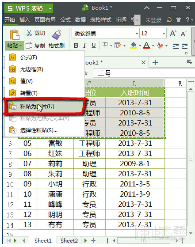Viewport: 195px width, 247px height.
Task: Choose 公式(F) paste option
Action: coord(45,57)
